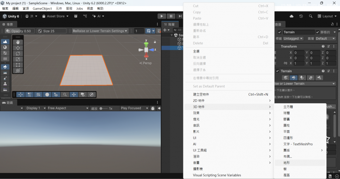Click the Game view zoom (縮放) slider
Viewport: 340px width, 179px height.
[x=104, y=108]
